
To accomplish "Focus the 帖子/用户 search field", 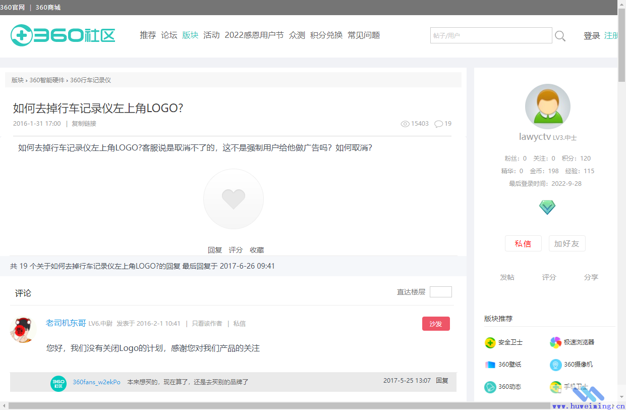I will (x=491, y=35).
